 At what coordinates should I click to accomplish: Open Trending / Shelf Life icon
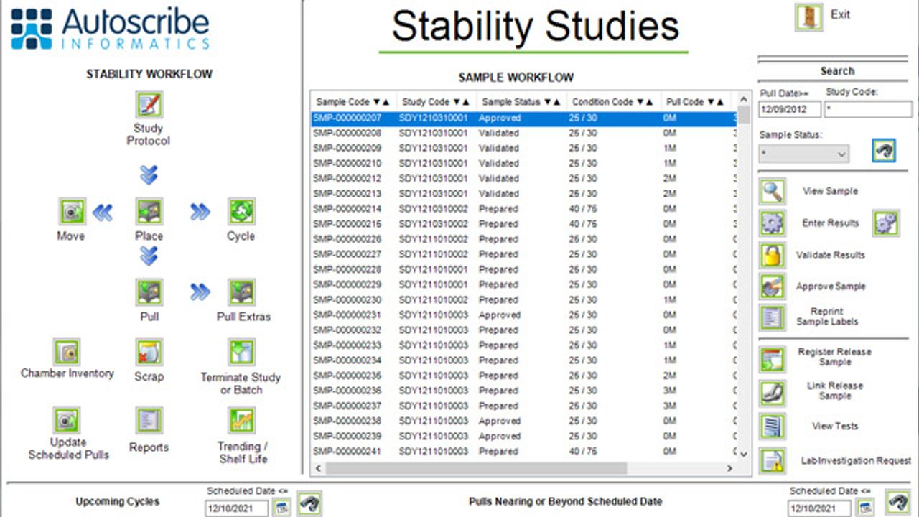(x=241, y=420)
